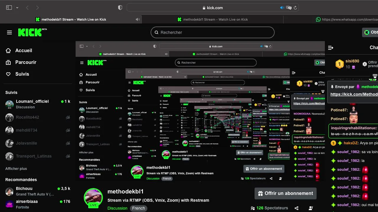Click the Bichouu channel avatar
Viewport: 378px width, 212px height.
(x=9, y=191)
